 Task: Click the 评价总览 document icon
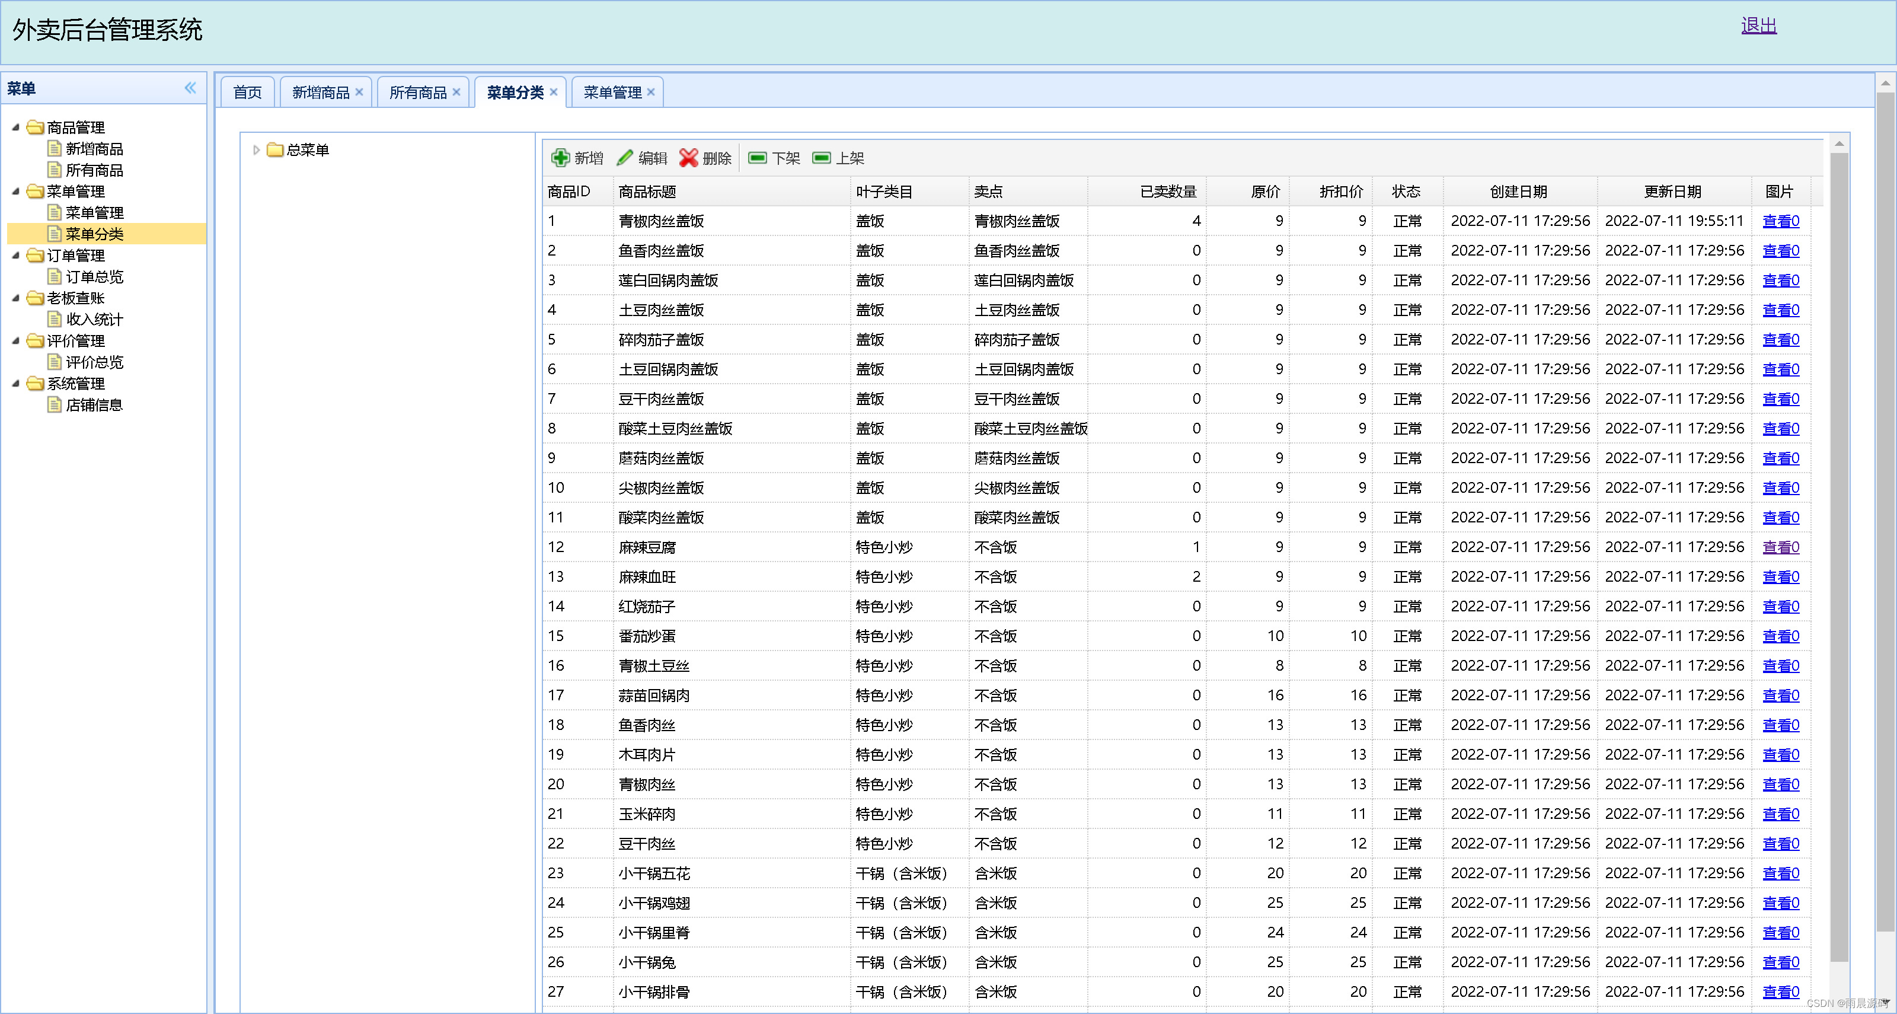tap(54, 362)
